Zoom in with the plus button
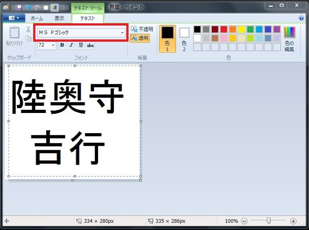 coord(293,221)
